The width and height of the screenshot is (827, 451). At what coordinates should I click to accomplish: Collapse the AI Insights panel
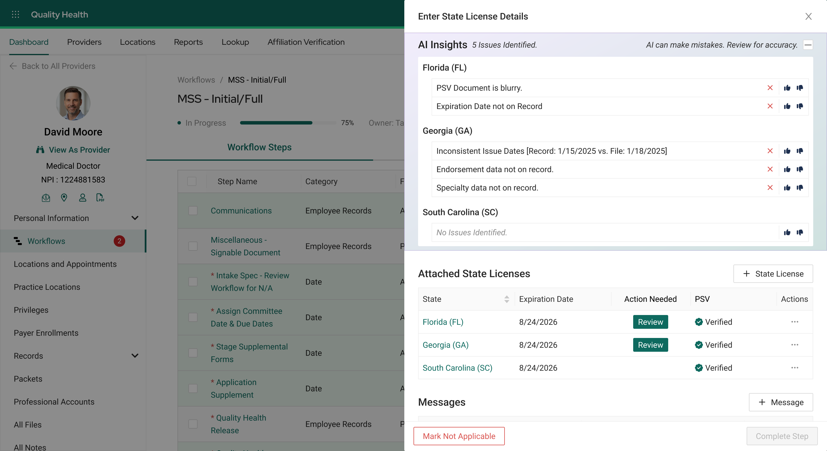(x=808, y=45)
